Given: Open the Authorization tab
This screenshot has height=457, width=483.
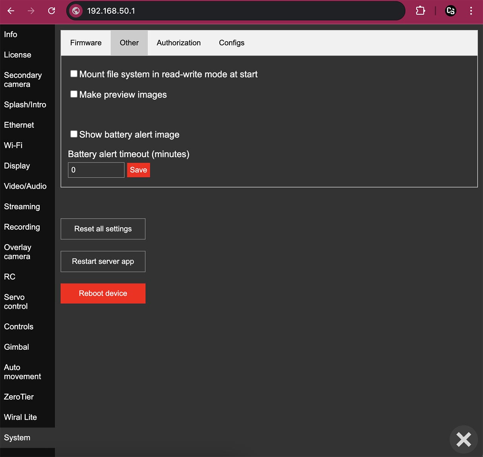Looking at the screenshot, I should click(x=179, y=43).
